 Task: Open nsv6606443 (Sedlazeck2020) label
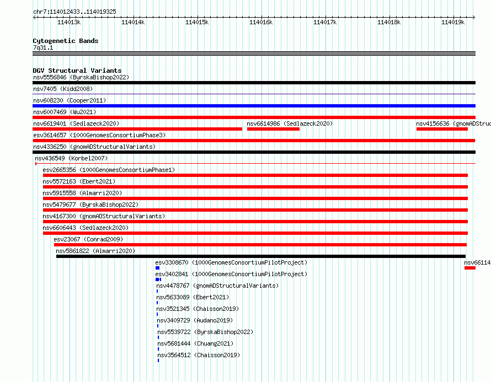pos(86,228)
